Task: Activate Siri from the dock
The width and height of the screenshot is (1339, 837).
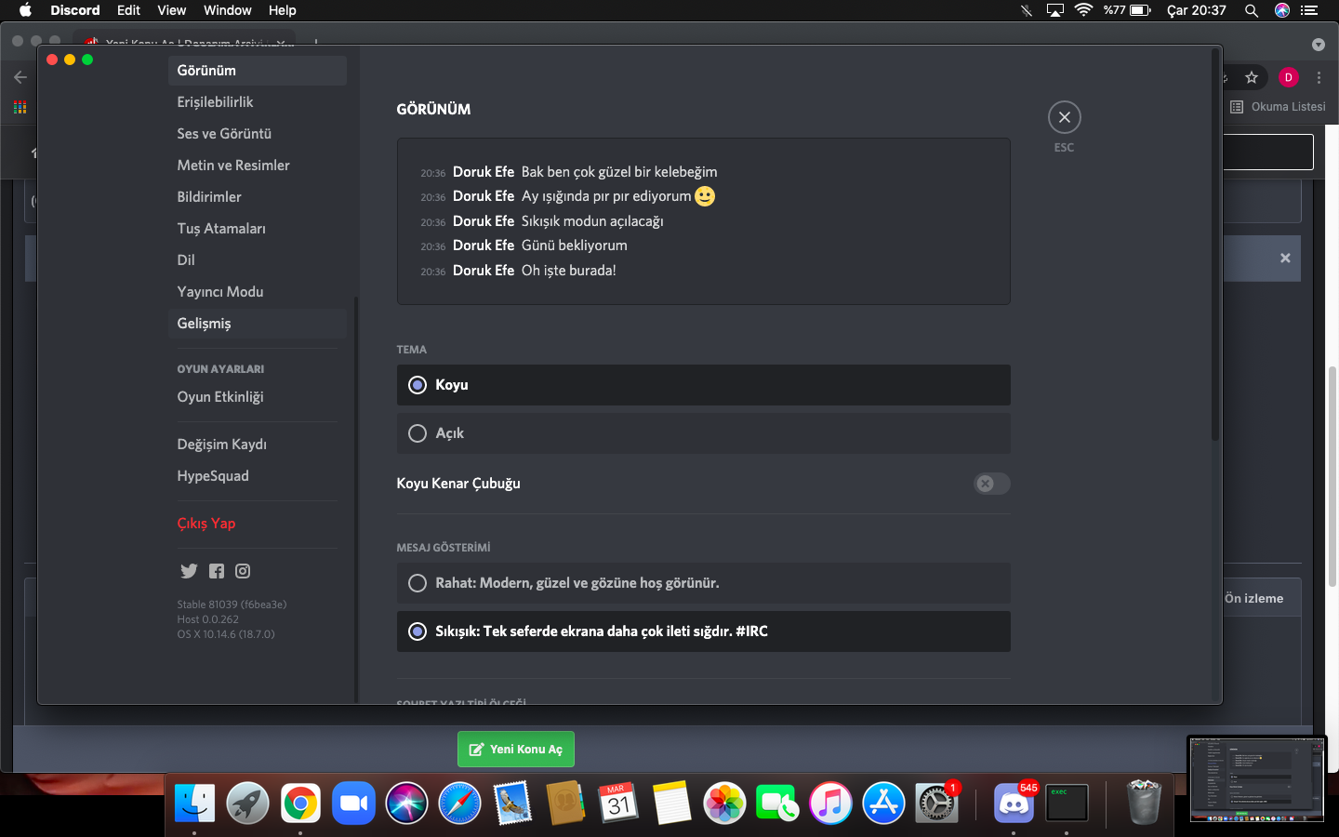Action: (406, 804)
